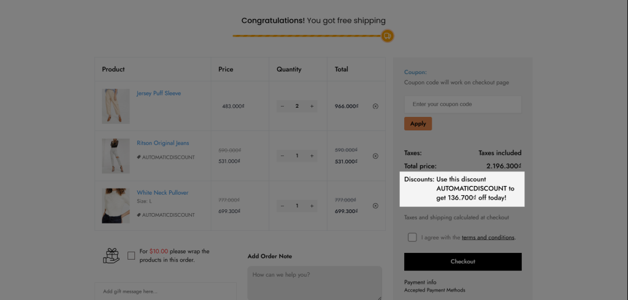The image size is (628, 300).
Task: Agree to terms and conditions checkbox
Action: 412,237
